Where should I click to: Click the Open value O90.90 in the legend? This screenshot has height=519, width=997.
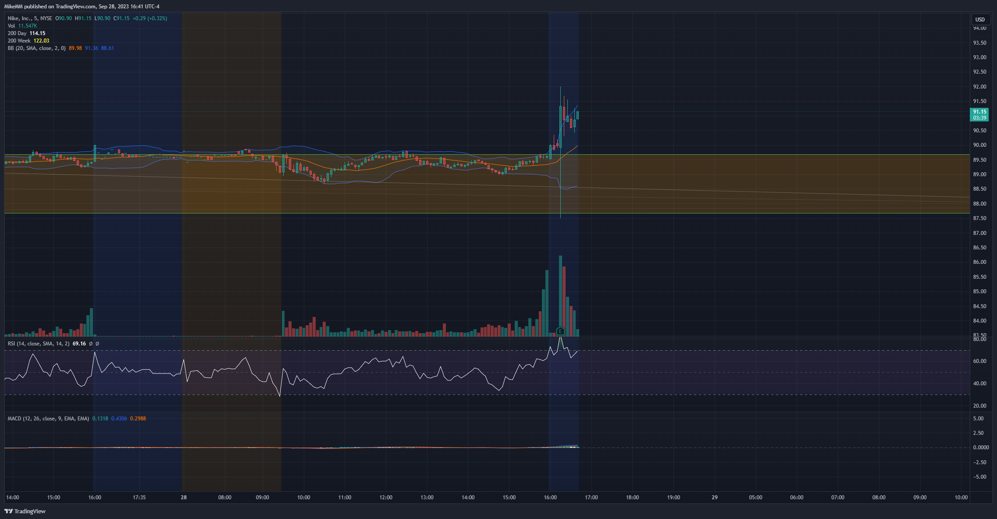coord(64,18)
